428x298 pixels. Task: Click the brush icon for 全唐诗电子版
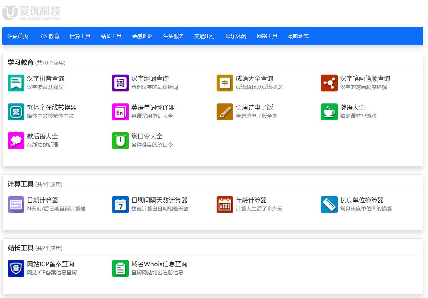coord(225,112)
